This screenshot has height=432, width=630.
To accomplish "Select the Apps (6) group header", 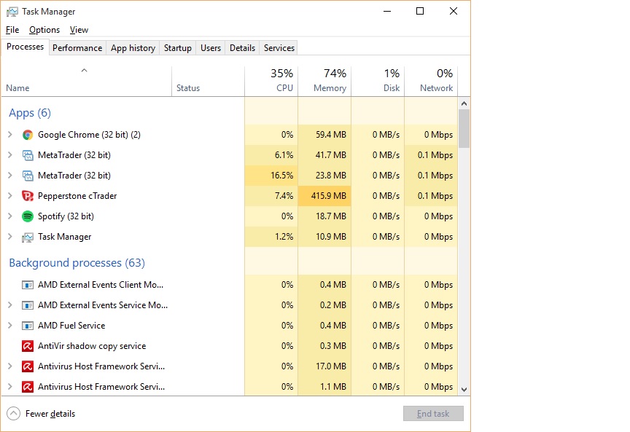I will 30,113.
